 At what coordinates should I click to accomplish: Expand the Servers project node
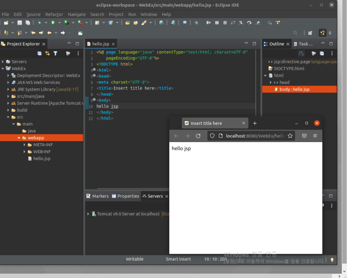(3, 62)
